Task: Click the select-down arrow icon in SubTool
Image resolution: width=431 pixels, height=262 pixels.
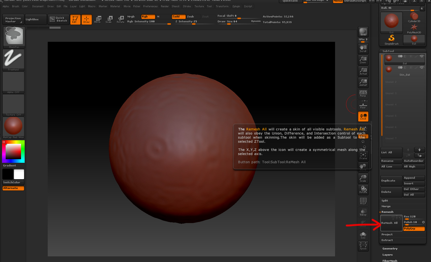Action: [x=419, y=150]
